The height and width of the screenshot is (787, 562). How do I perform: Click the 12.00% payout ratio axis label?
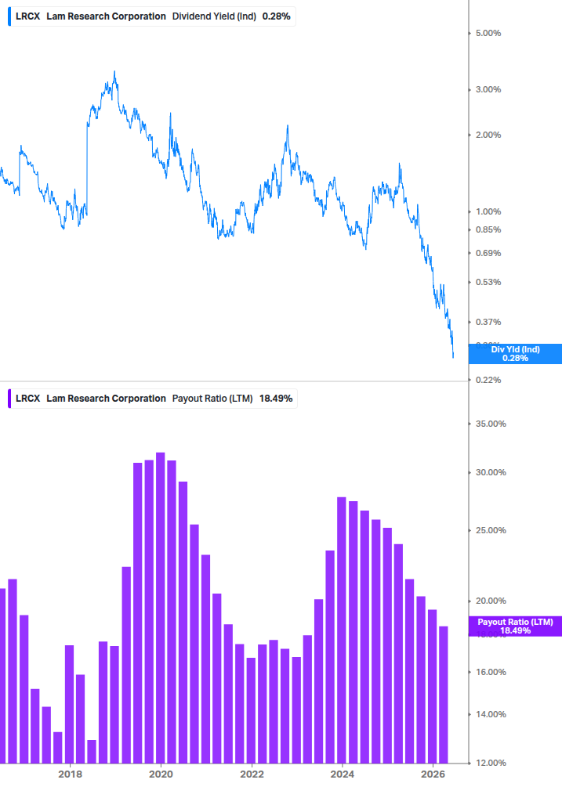tap(491, 763)
